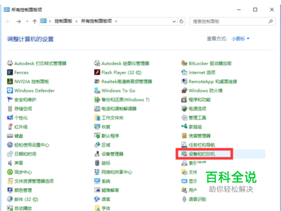Click the 搜索控制面板 search field

pyautogui.click(x=232, y=21)
